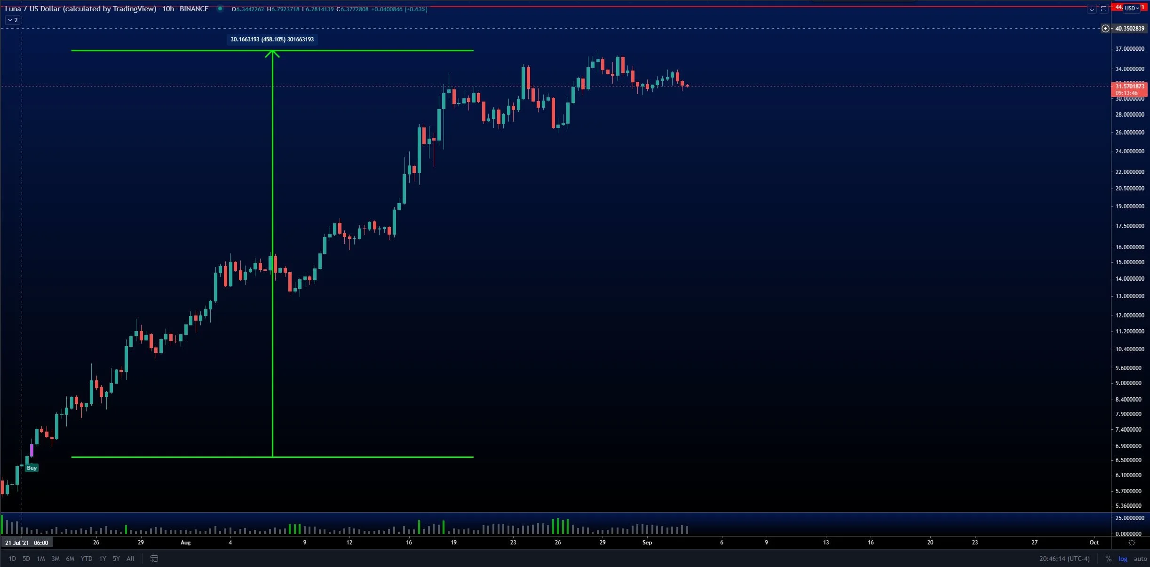Toggle auto scale mode
The image size is (1150, 567).
[1140, 559]
